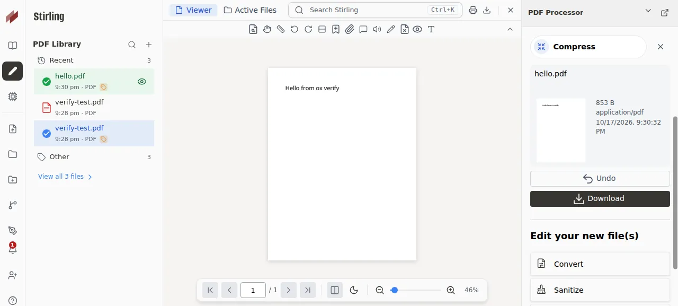Open the folder sidebar icon
678x306 pixels.
click(x=13, y=154)
